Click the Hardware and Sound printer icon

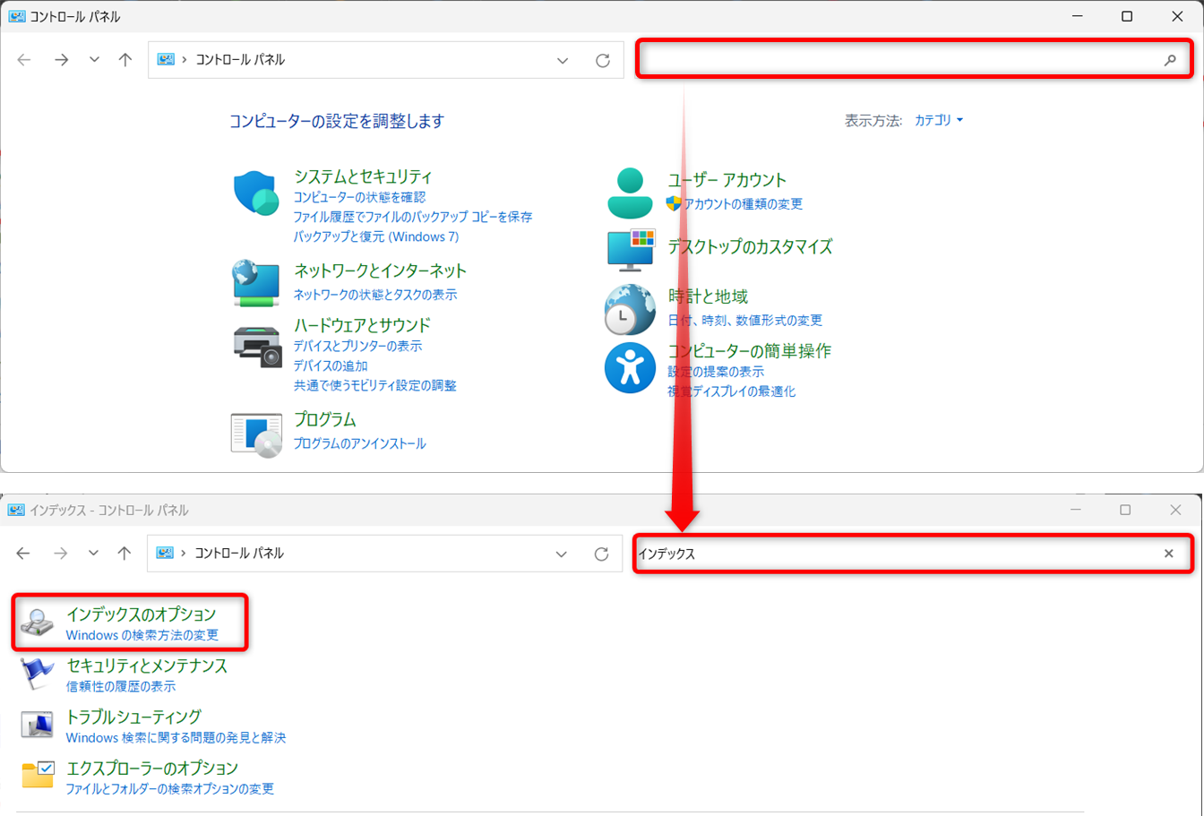(257, 346)
